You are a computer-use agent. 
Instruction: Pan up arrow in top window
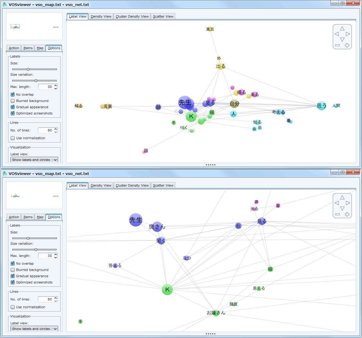(342, 28)
